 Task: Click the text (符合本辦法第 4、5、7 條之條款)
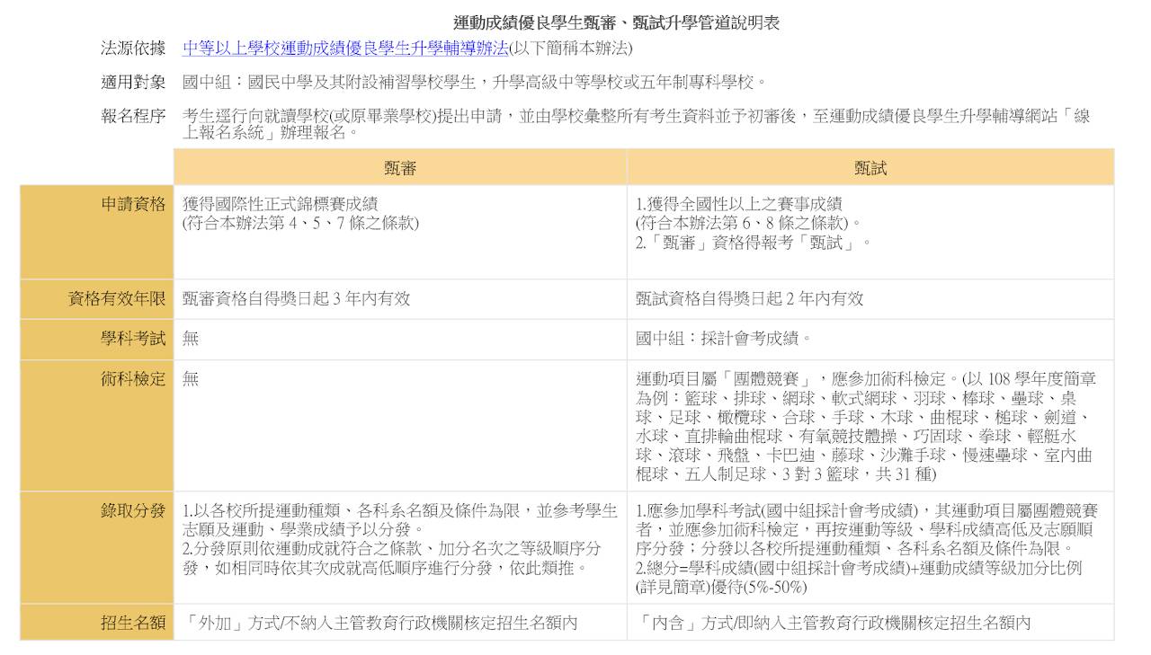point(300,224)
